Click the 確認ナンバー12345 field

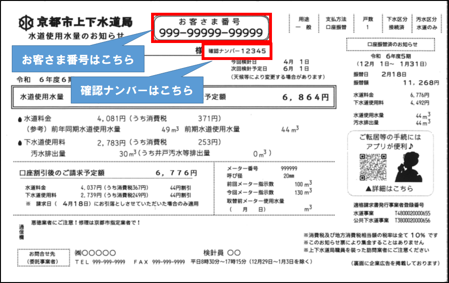click(x=237, y=51)
